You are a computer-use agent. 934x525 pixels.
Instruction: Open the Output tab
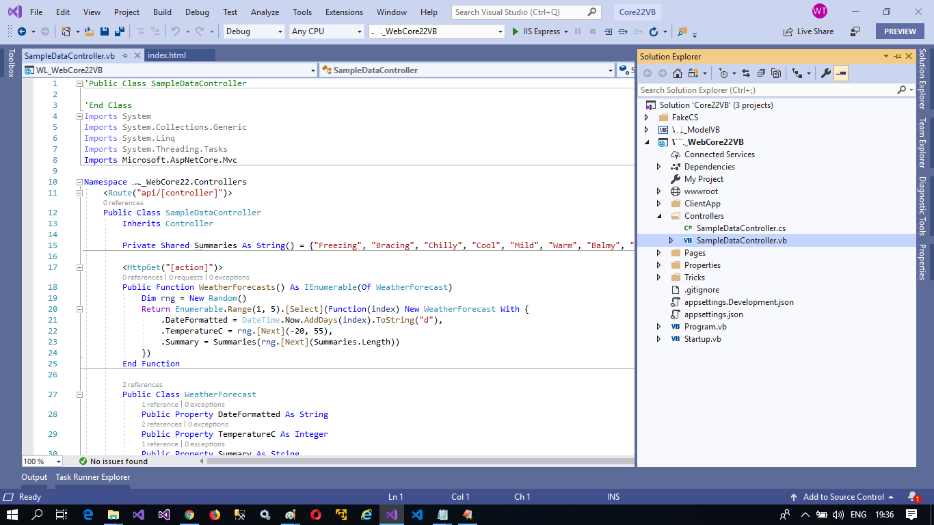(34, 477)
